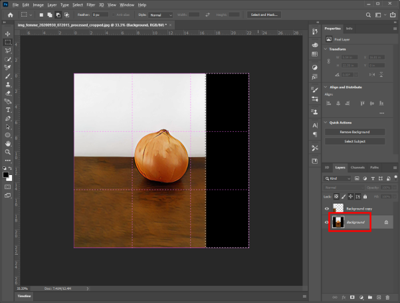Image resolution: width=400 pixels, height=303 pixels.
Task: Open the History panel icon
Action: pyautogui.click(x=315, y=32)
